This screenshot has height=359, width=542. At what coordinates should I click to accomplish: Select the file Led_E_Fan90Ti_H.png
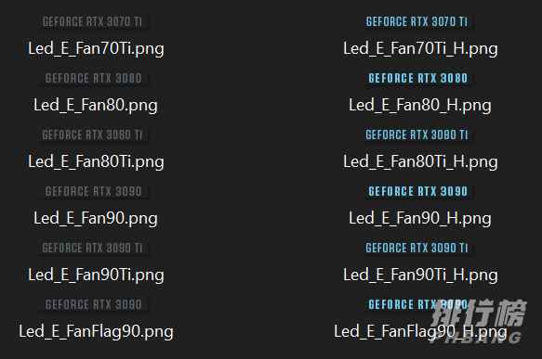420,275
